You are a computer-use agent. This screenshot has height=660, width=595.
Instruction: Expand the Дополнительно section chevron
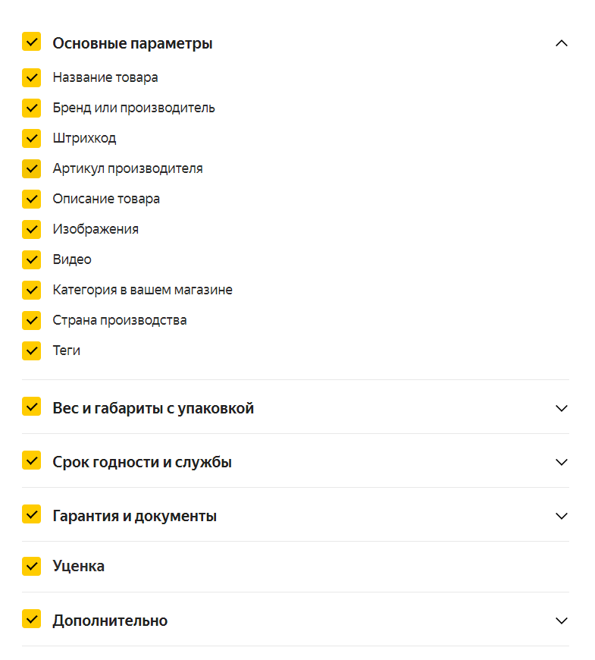[561, 621]
